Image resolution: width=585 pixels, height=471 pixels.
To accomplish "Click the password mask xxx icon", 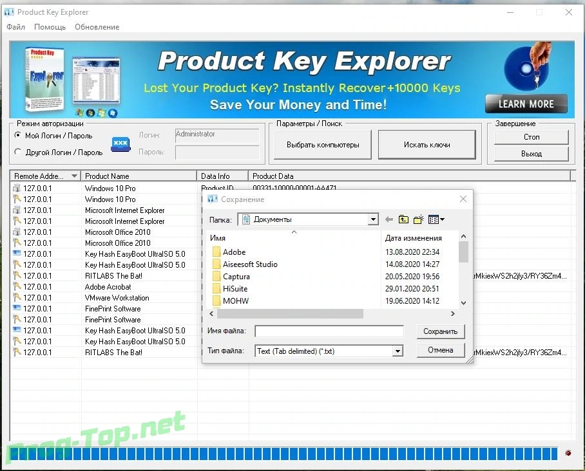I will tap(120, 144).
